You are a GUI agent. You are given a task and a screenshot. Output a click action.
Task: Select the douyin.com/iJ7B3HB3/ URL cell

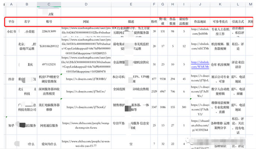[86, 79]
